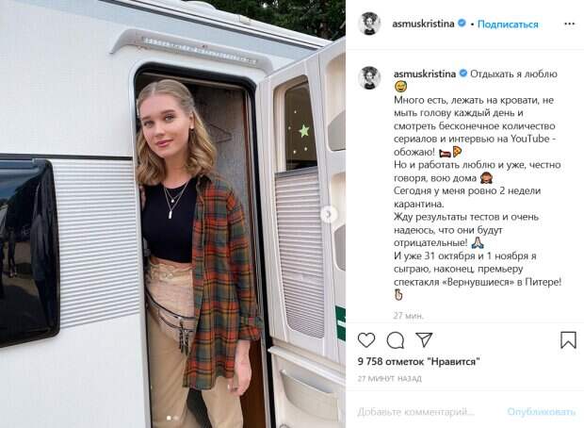584x428 pixels.
Task: Go to next photo with carousel arrow
Action: tap(328, 214)
